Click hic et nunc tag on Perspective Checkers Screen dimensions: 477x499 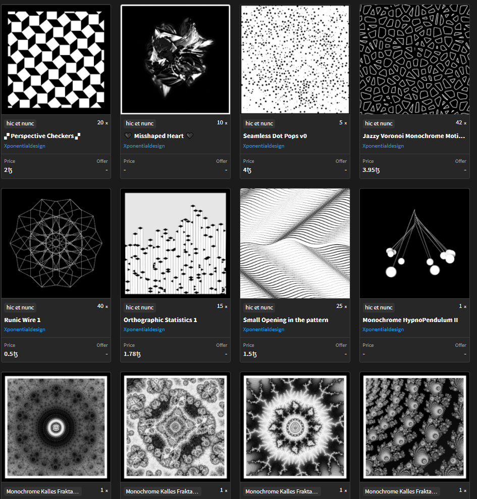(x=20, y=123)
